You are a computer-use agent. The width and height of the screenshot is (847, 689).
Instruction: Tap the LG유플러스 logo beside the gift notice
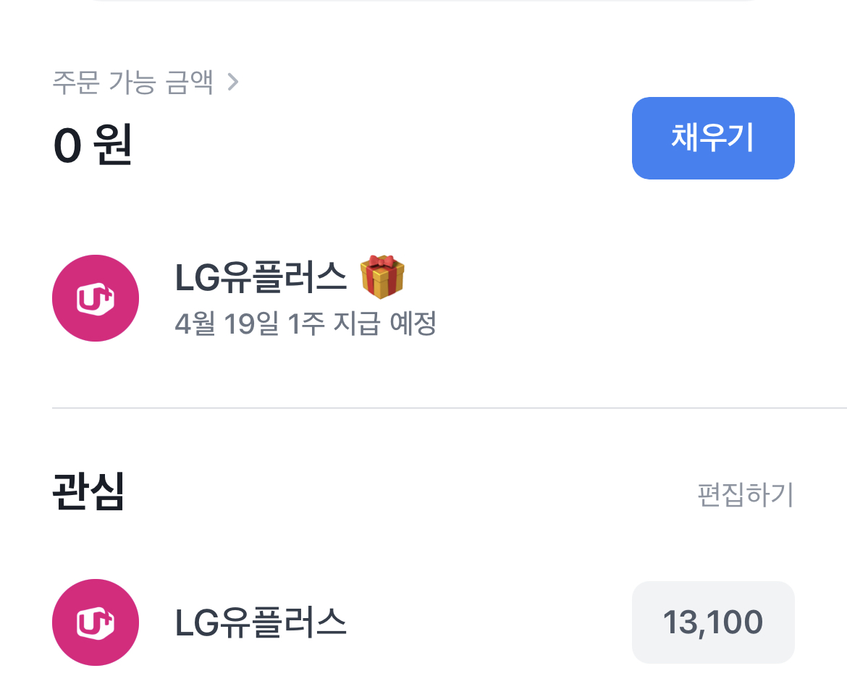pyautogui.click(x=96, y=298)
